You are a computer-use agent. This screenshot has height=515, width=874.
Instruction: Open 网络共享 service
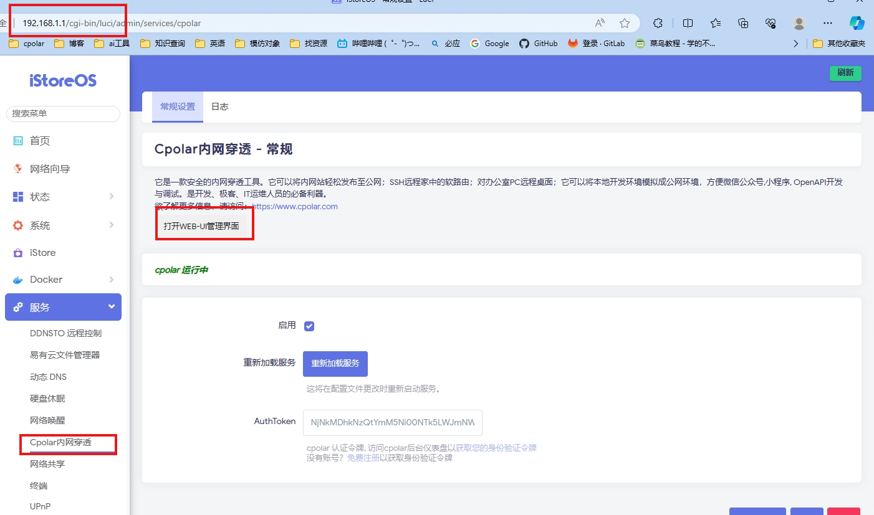47,464
